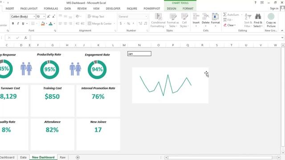Viewport: 285px width, 160px height.
Task: Open the chart tools FORMAT tab
Action: pos(188,8)
